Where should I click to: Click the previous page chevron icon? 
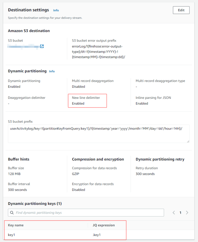click(174, 212)
